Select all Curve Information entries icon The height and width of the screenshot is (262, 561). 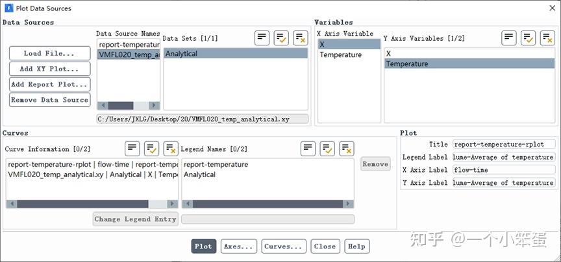click(x=152, y=149)
